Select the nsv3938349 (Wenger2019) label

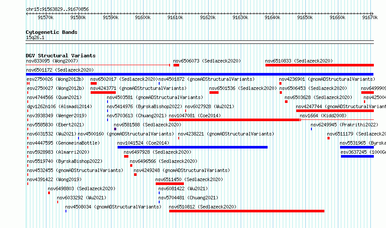click(57, 116)
